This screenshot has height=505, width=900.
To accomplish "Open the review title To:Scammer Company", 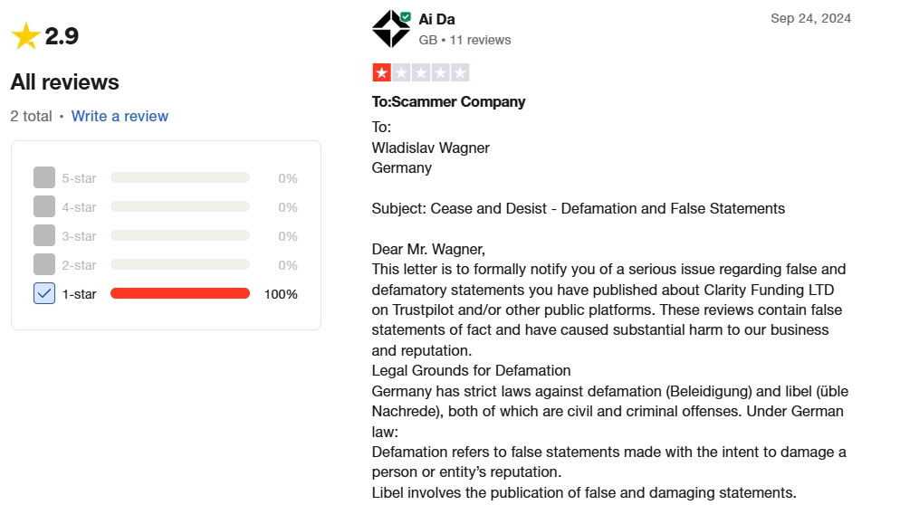I will 448,101.
